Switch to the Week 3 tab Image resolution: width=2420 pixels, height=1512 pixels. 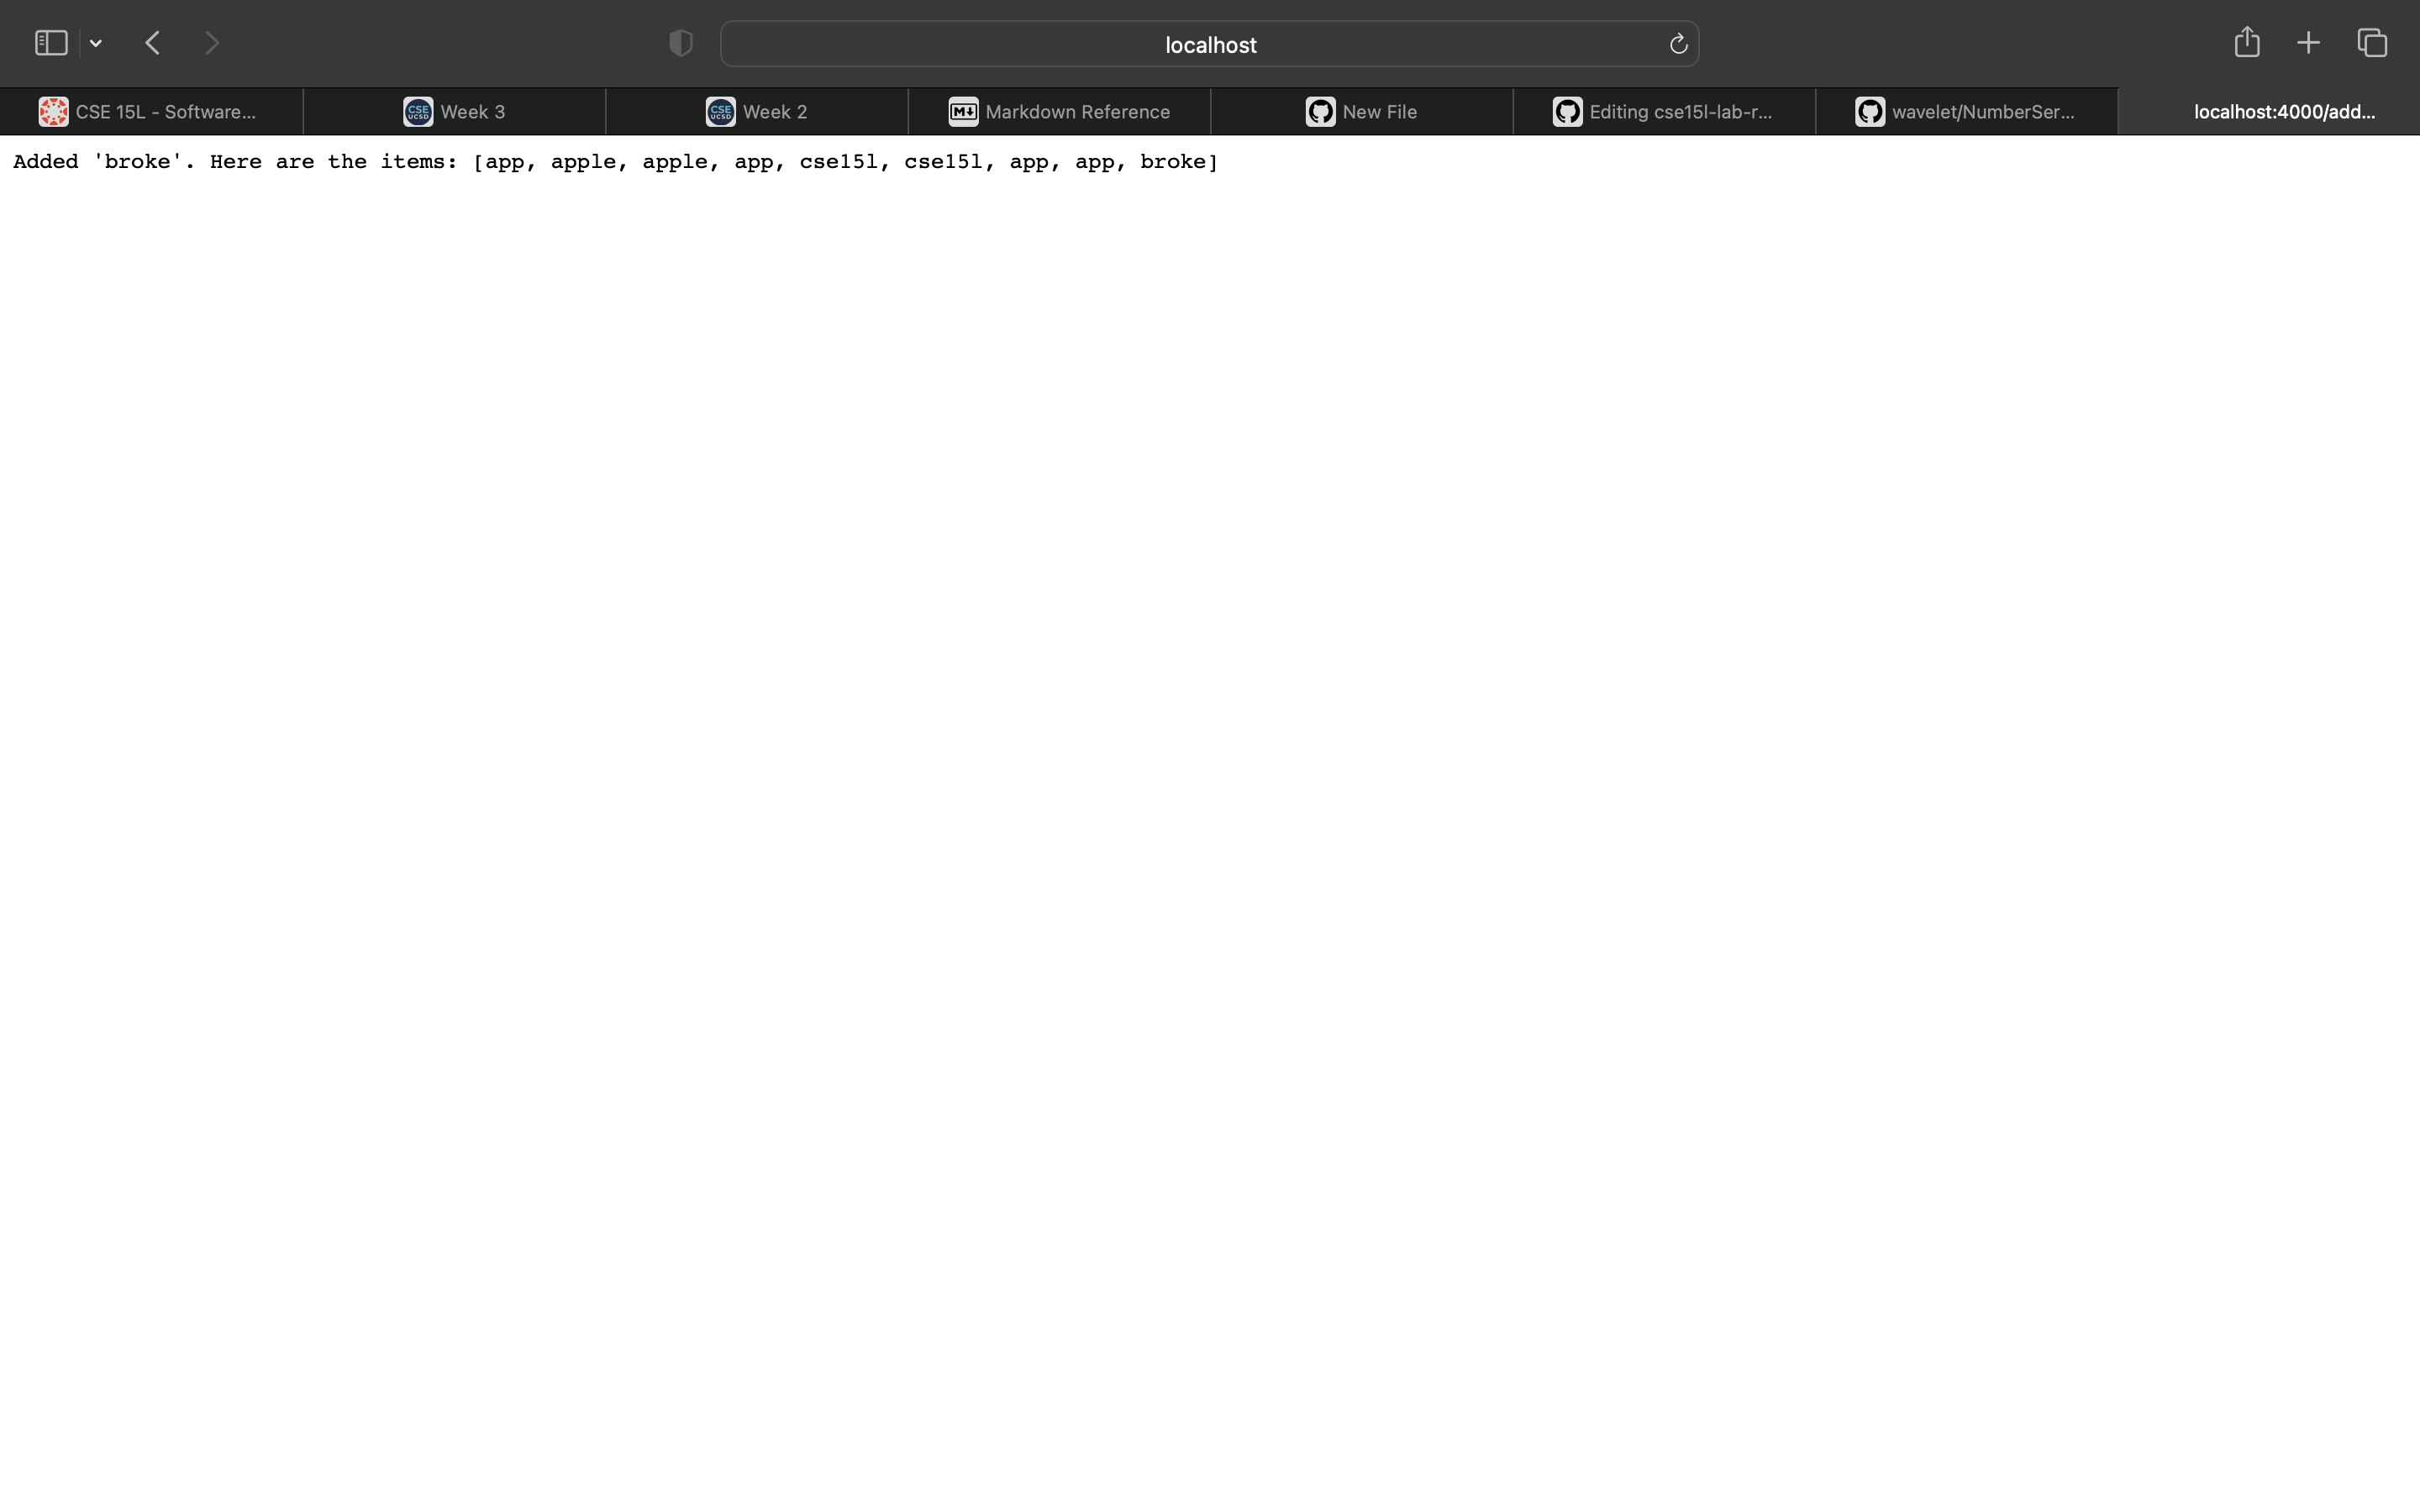(x=455, y=112)
